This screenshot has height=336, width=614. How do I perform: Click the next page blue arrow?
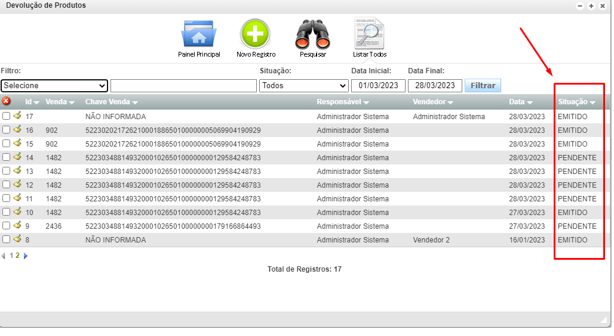[x=26, y=256]
